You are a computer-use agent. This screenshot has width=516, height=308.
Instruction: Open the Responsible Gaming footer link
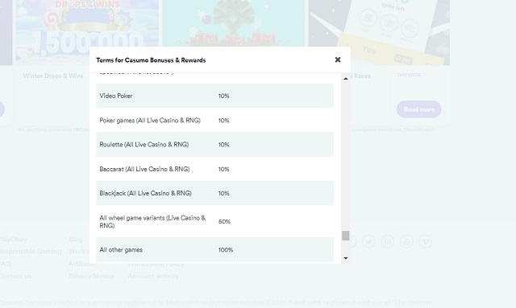tap(30, 252)
